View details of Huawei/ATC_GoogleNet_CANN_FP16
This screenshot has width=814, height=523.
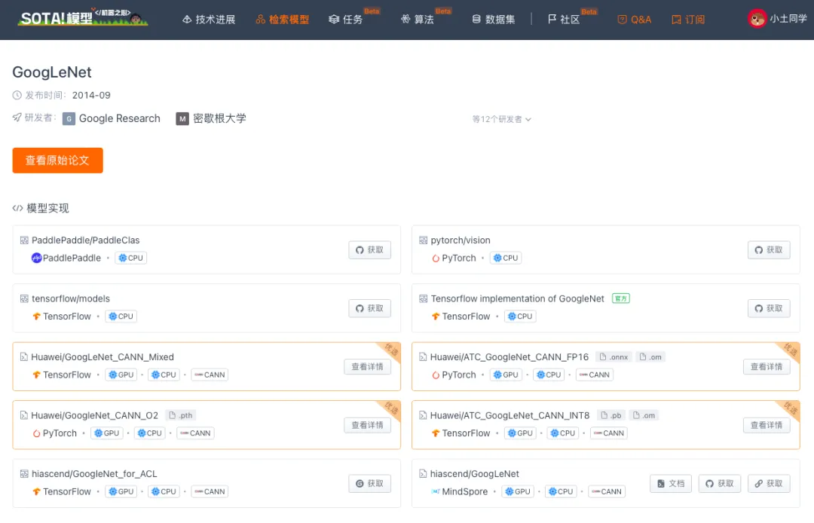[x=767, y=367]
